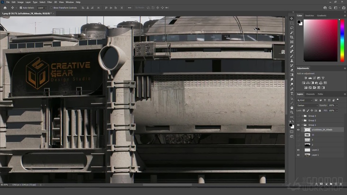Viewport: 347px width, 195px height.
Task: Add a Levels adjustment
Action: [310, 78]
